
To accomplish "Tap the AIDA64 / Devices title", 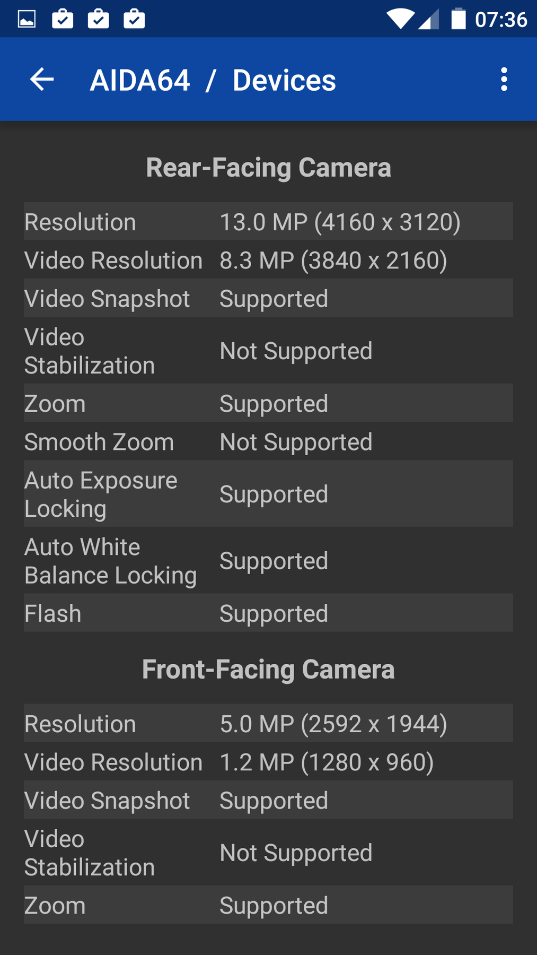I will 213,80.
